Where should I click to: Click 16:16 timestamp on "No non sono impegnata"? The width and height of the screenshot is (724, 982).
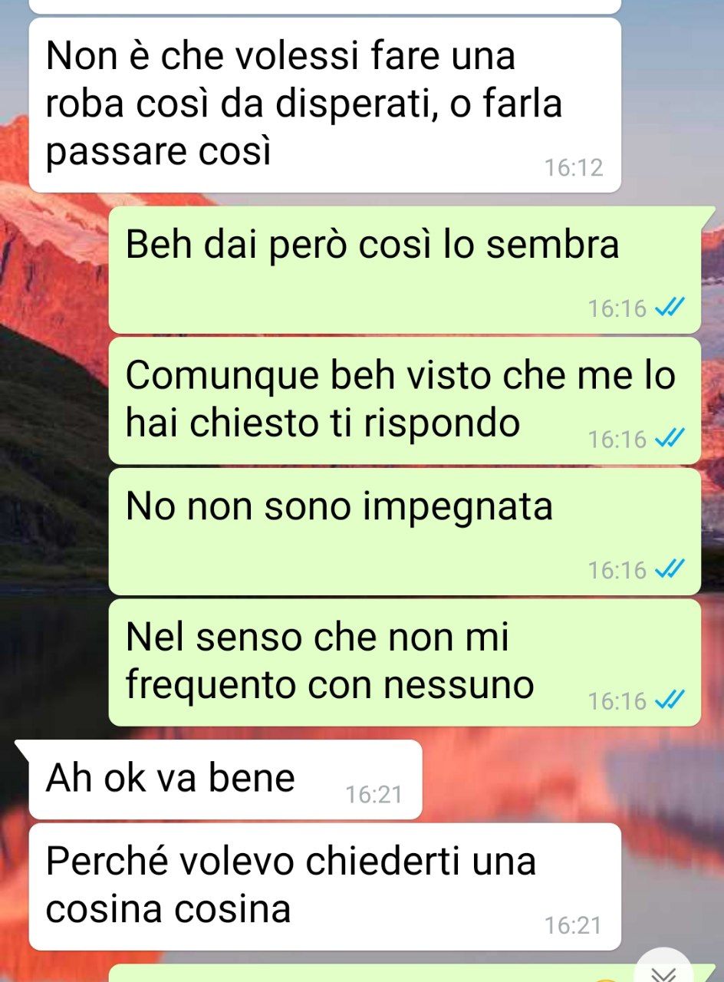pos(617,570)
